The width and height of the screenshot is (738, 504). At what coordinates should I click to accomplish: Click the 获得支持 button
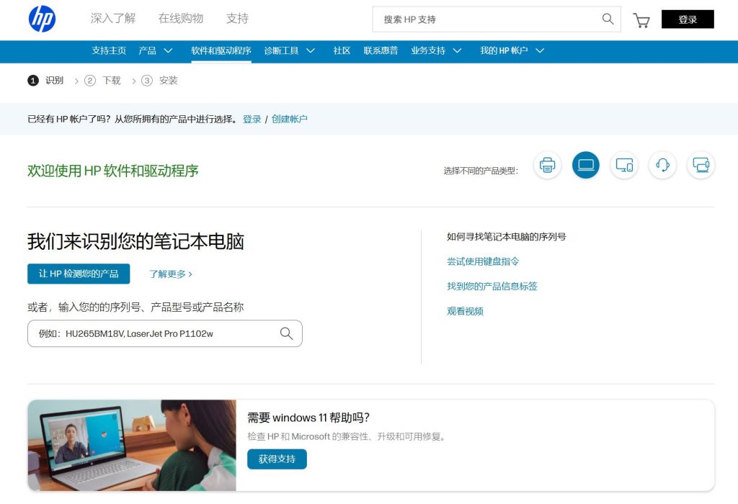pyautogui.click(x=277, y=459)
